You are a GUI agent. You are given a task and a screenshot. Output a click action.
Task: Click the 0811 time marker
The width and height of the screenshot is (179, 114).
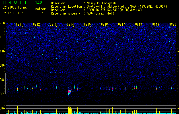[x=19, y=25]
